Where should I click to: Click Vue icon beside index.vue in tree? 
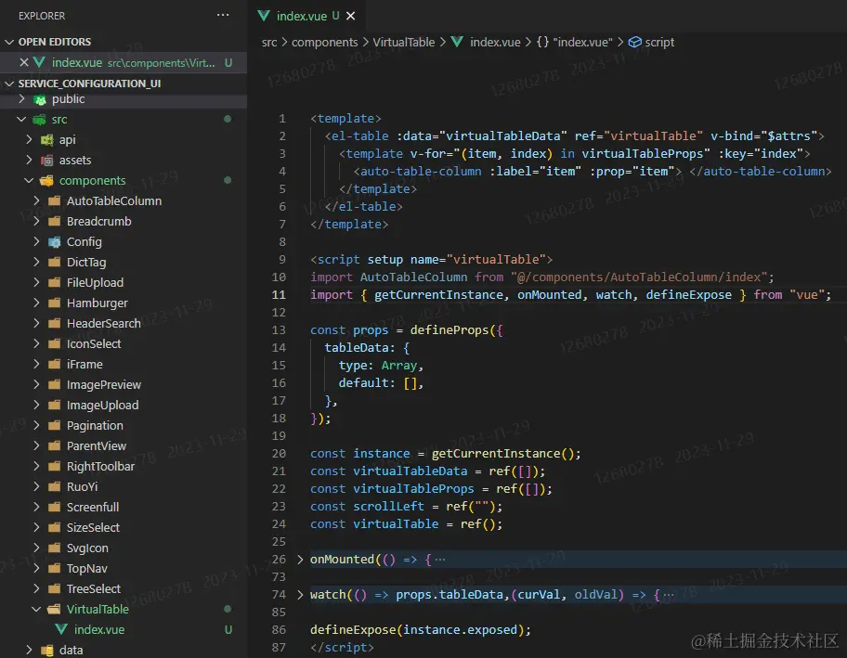coord(61,629)
